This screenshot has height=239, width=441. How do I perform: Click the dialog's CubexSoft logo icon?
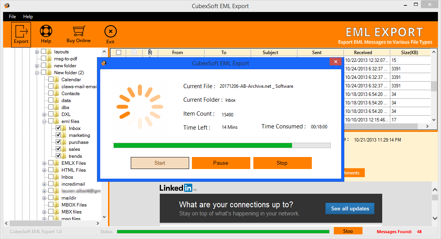pyautogui.click(x=104, y=63)
